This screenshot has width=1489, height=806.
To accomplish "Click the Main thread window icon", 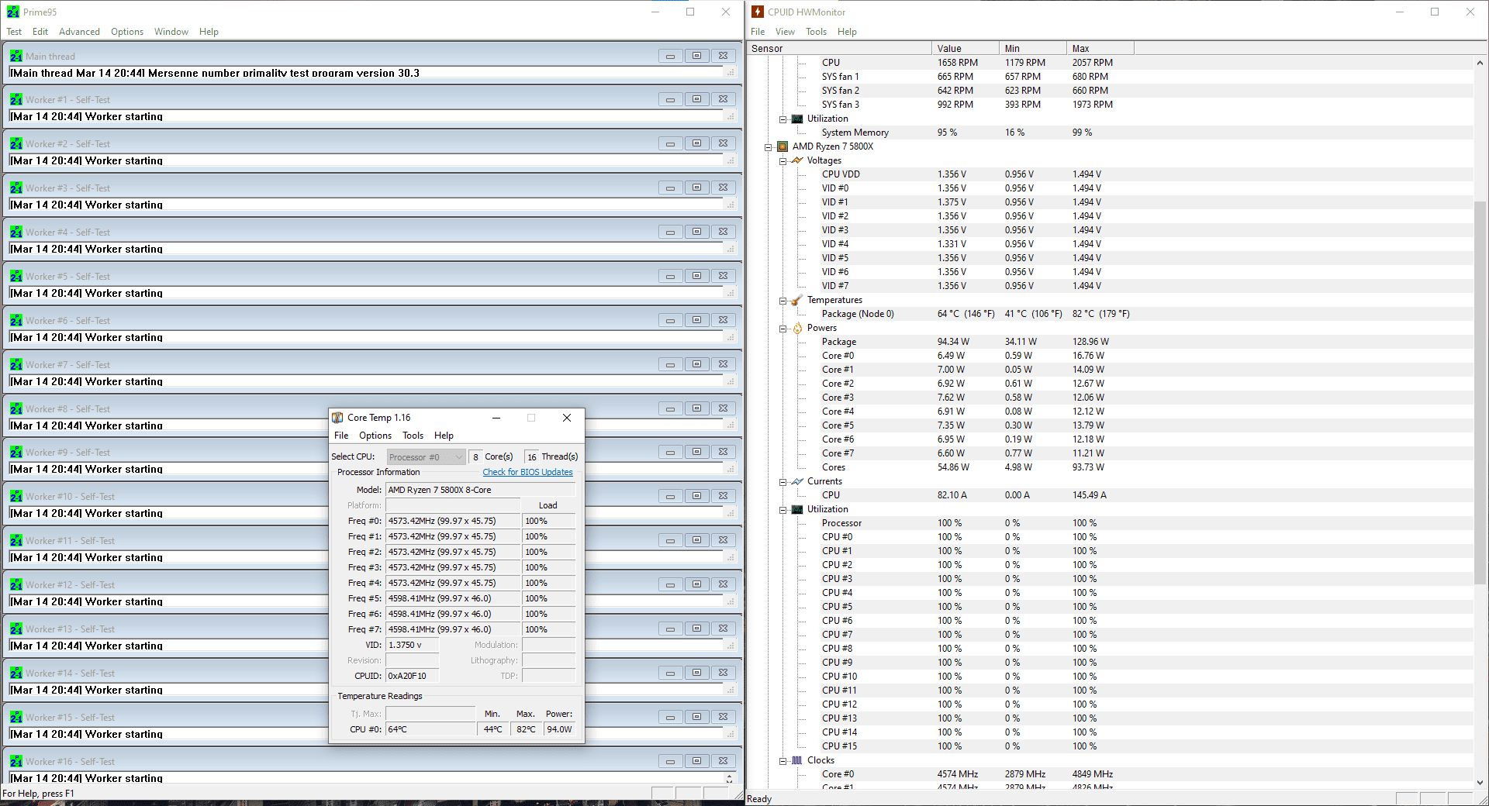I will [16, 57].
